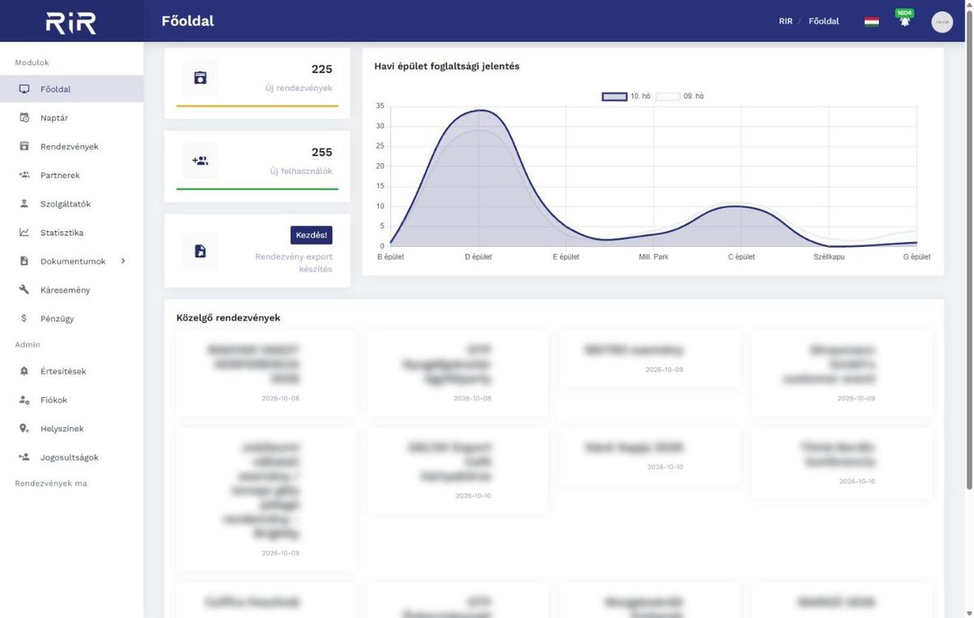
Task: Click the RiR logo
Action: pyautogui.click(x=71, y=22)
